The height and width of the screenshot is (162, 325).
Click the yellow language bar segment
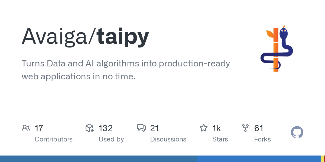(x=322, y=159)
